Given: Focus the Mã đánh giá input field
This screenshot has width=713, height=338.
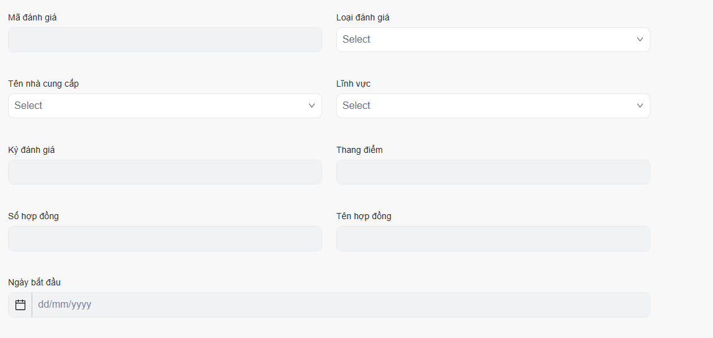Looking at the screenshot, I should (x=164, y=40).
